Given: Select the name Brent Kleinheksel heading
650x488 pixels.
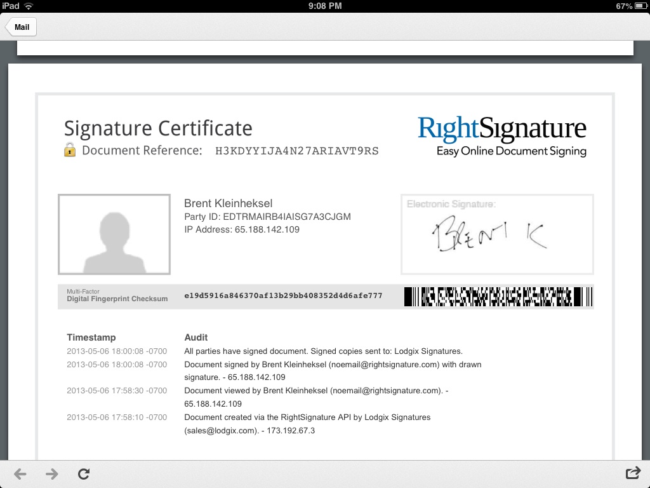Looking at the screenshot, I should pos(228,203).
